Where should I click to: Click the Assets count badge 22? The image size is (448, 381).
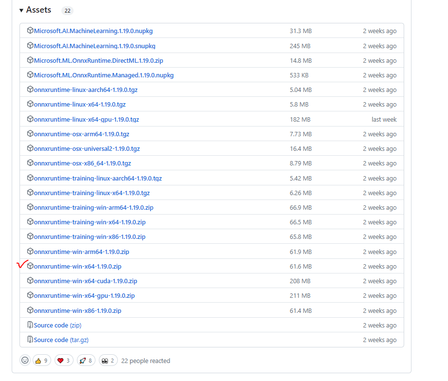(x=67, y=11)
